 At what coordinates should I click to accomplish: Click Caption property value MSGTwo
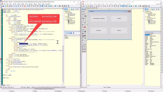click(x=155, y=40)
